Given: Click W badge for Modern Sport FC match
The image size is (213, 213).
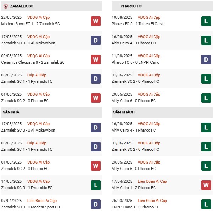Looking at the screenshot, I should [96, 21].
